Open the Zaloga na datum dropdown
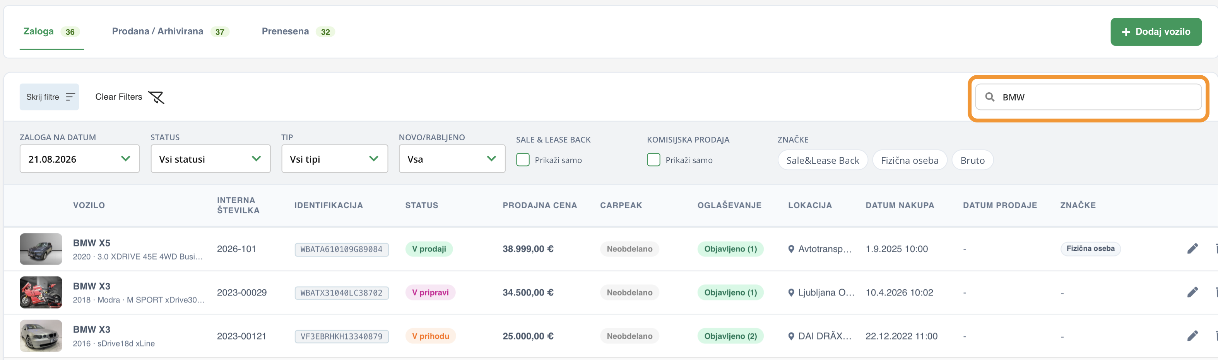 point(79,159)
